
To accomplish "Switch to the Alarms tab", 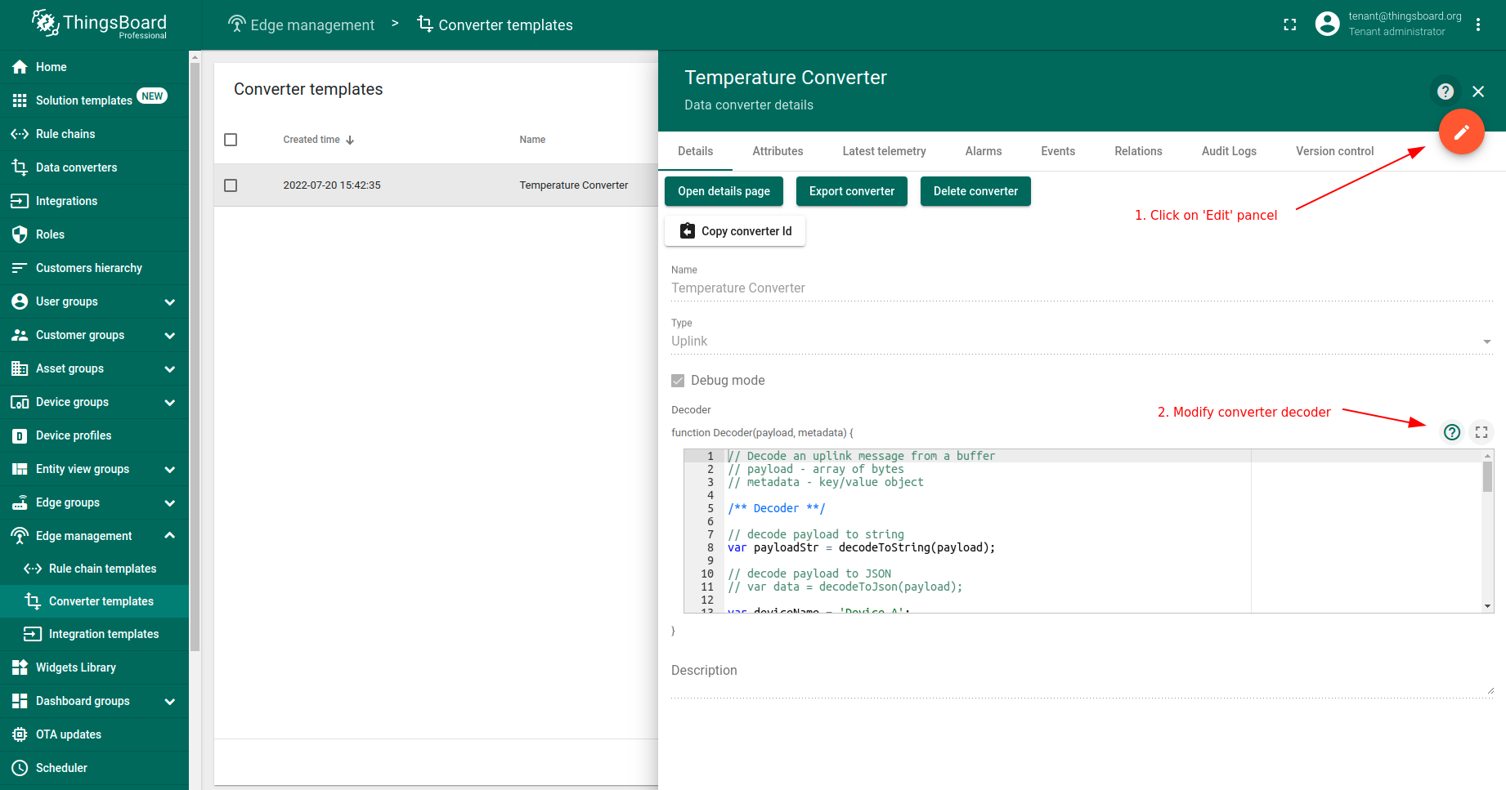I will coord(984,151).
